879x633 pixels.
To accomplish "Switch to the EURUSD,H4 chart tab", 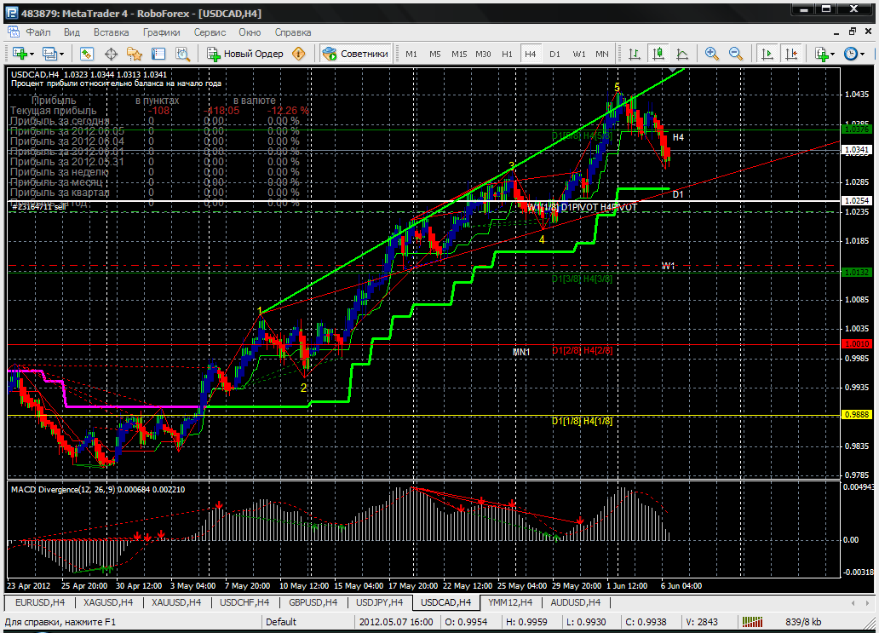I will pyautogui.click(x=40, y=602).
